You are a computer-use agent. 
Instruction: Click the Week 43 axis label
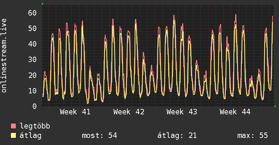[x=182, y=112]
